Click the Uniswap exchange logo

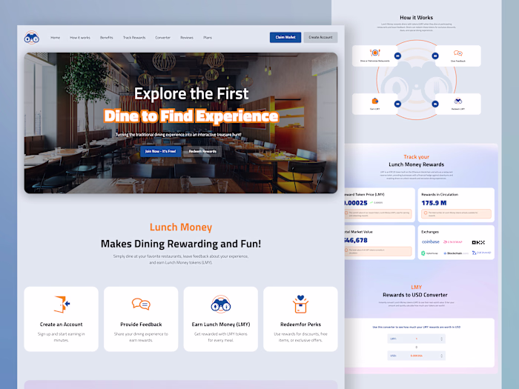pos(453,242)
